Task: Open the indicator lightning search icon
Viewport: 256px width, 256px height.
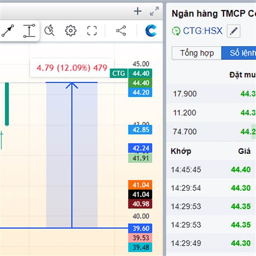Action: 49,30
